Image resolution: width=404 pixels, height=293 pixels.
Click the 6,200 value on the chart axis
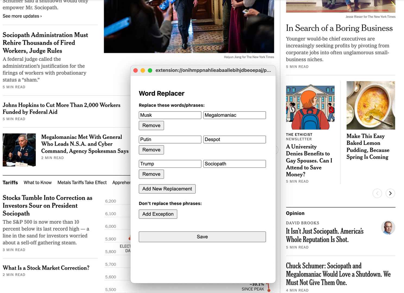[x=111, y=201]
